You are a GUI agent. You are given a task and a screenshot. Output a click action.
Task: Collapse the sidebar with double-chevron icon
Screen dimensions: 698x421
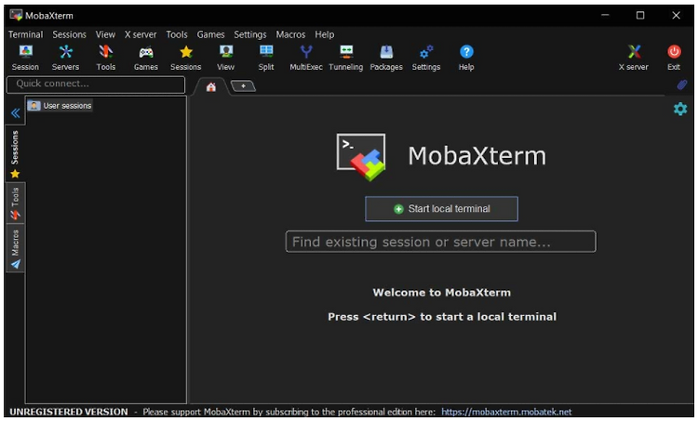pos(16,113)
